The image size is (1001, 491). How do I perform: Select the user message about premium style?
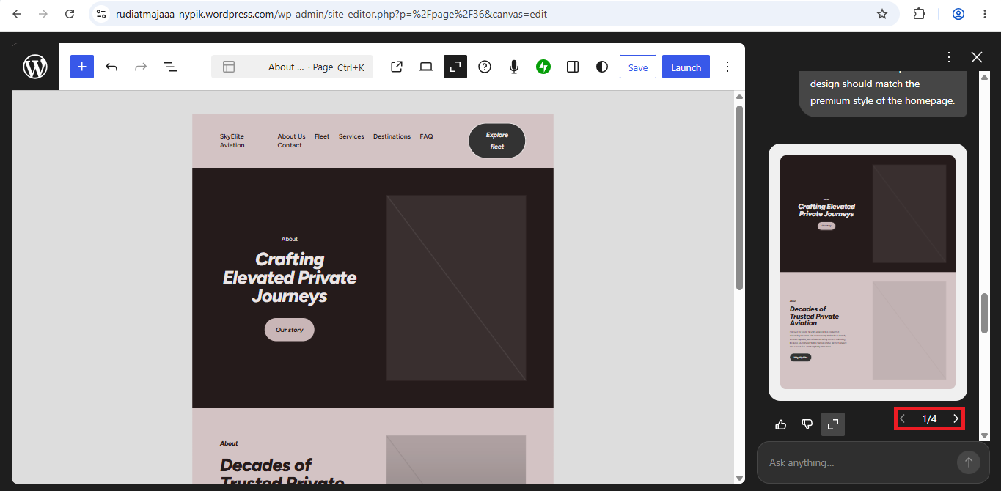pos(883,92)
